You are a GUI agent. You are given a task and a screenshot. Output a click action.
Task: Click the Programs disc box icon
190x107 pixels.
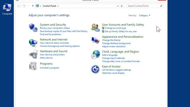coord(33,66)
